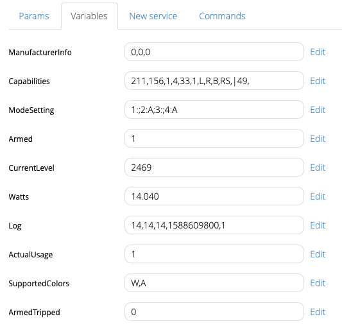The image size is (342, 328).
Task: Focus the Capabilities input field
Action: pyautogui.click(x=214, y=81)
